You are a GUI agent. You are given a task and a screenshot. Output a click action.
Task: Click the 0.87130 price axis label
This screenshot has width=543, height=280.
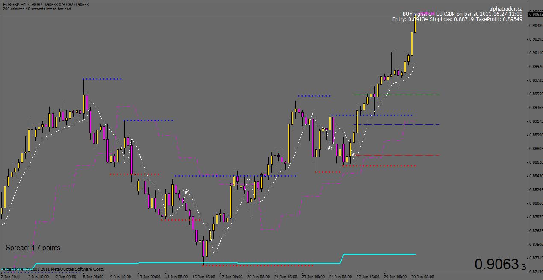click(536, 271)
